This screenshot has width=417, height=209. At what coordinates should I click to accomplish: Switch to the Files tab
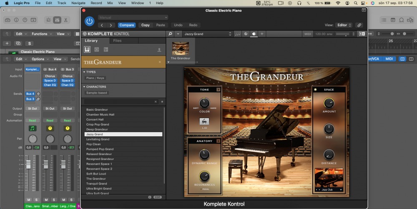[x=117, y=41]
